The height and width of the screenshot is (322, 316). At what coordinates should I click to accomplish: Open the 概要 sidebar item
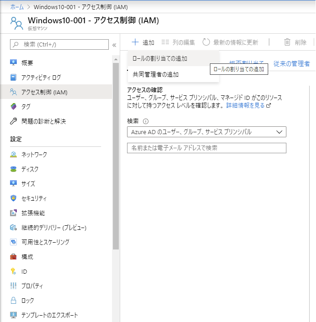coord(56,62)
